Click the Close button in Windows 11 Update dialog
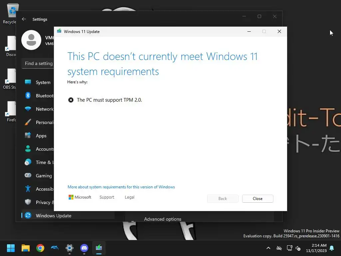 257,199
